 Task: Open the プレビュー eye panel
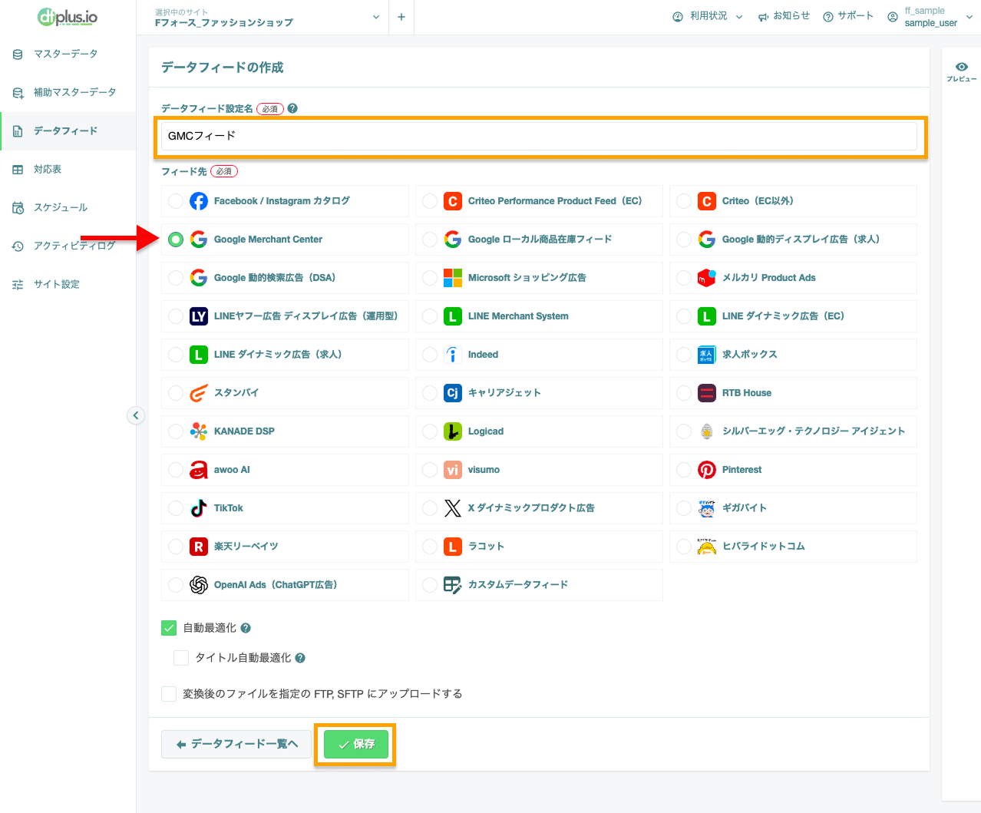pos(961,71)
